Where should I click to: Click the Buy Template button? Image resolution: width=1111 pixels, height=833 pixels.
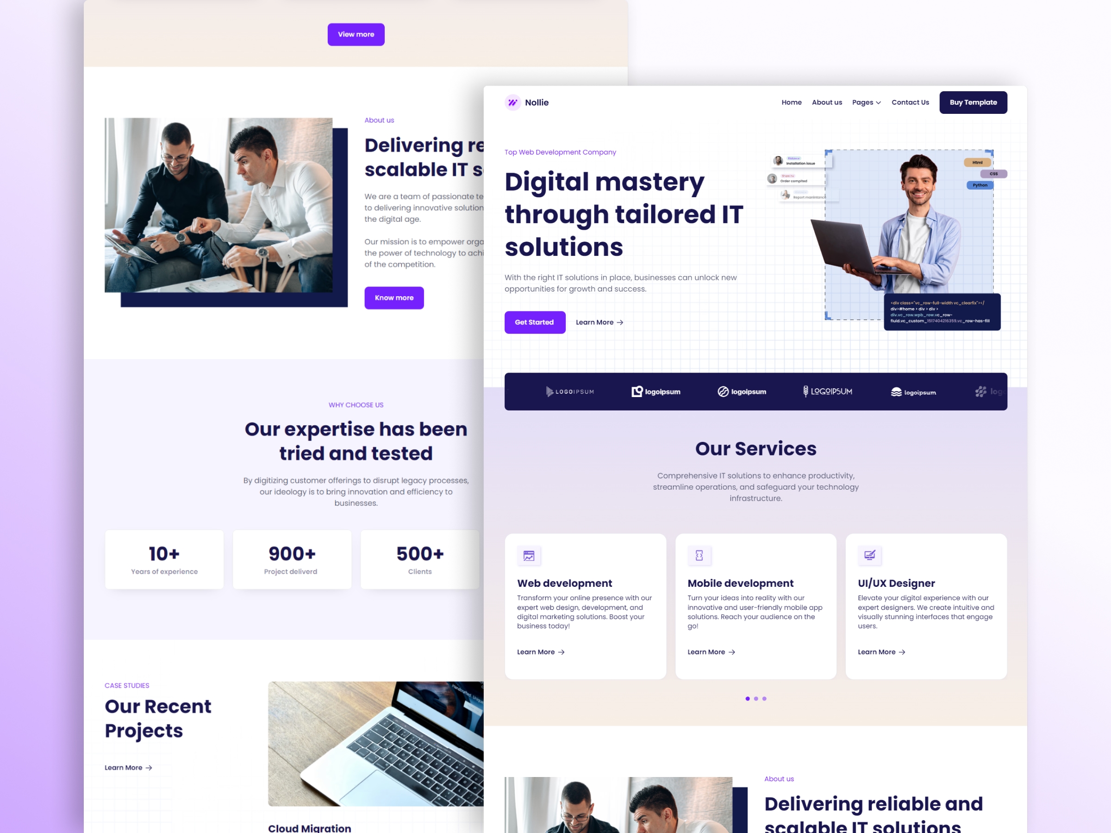[974, 102]
